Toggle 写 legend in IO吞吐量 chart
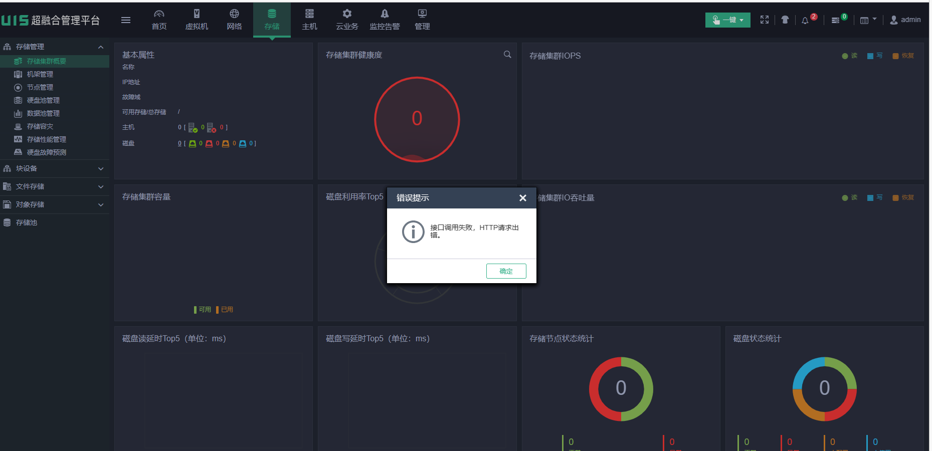The image size is (932, 451). [x=875, y=197]
